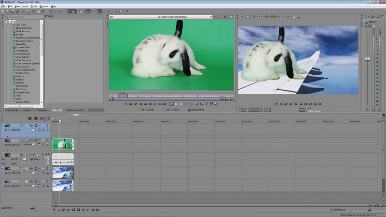Screen dimensions: 386x217
Task: Open the Insert menu
Action: point(26,6)
